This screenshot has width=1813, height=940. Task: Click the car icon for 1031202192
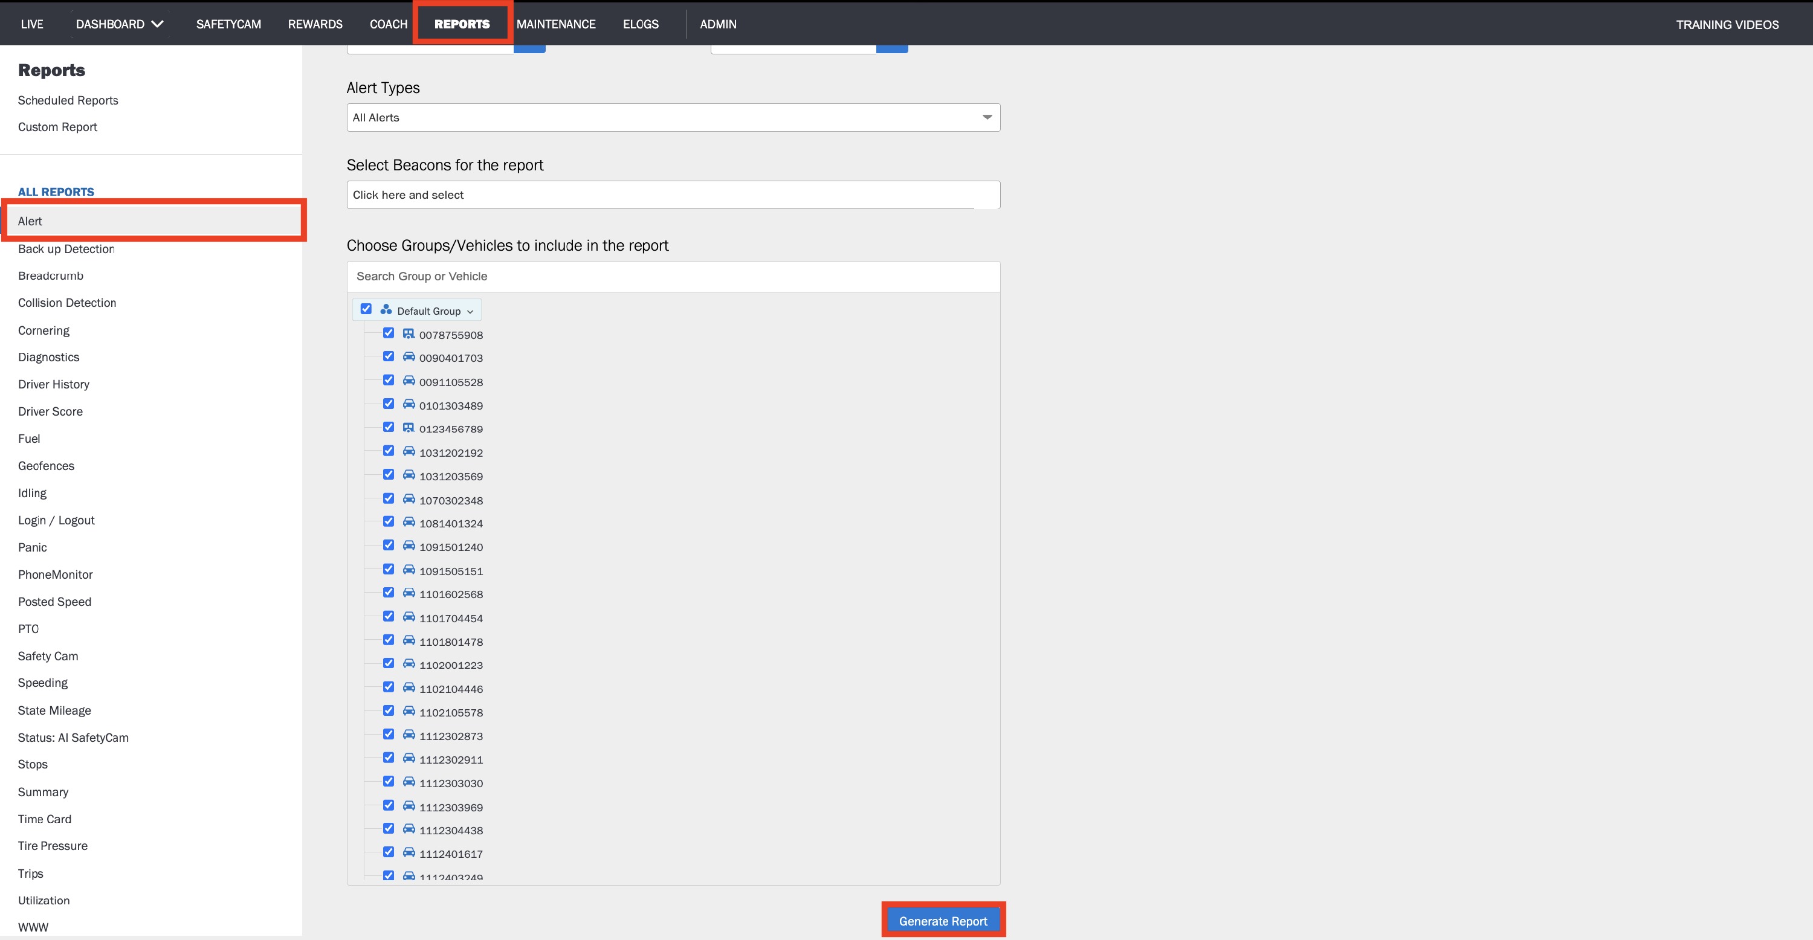tap(408, 451)
